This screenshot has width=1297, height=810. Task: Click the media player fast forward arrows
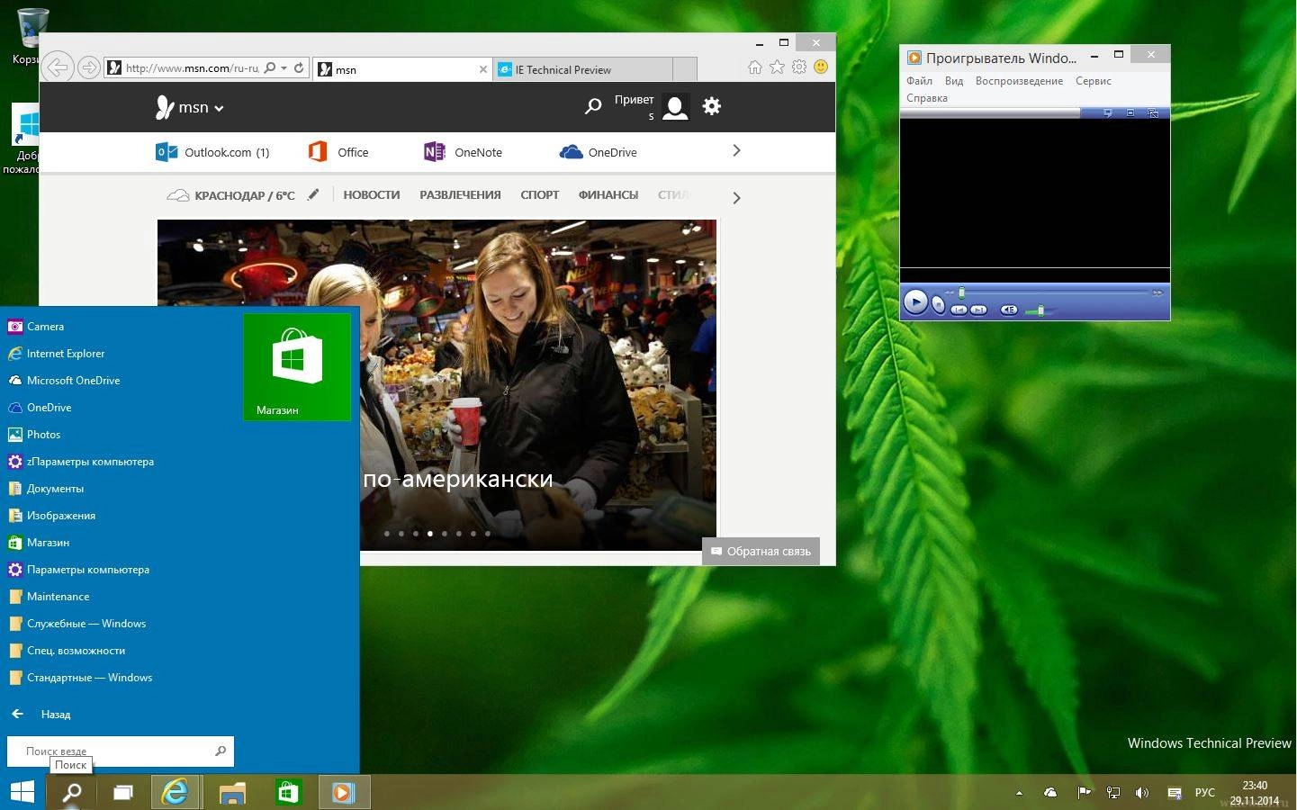click(x=1157, y=292)
